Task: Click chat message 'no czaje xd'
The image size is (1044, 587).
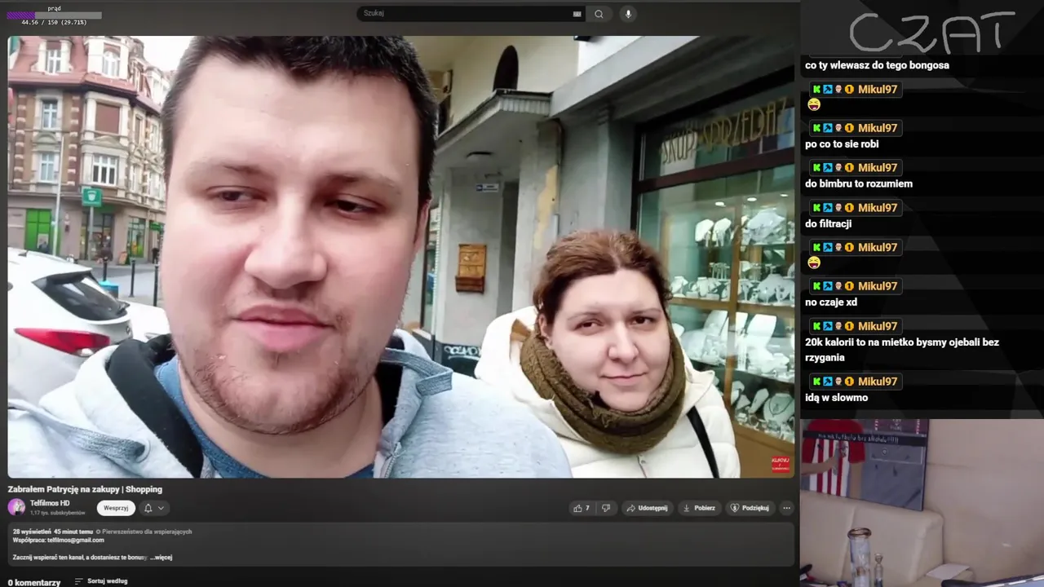Action: coord(831,302)
